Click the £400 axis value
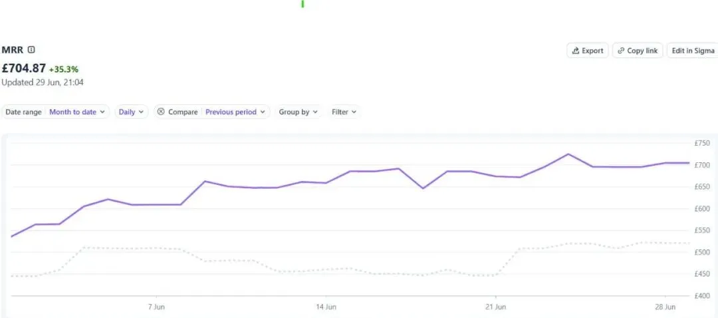 [x=702, y=296]
